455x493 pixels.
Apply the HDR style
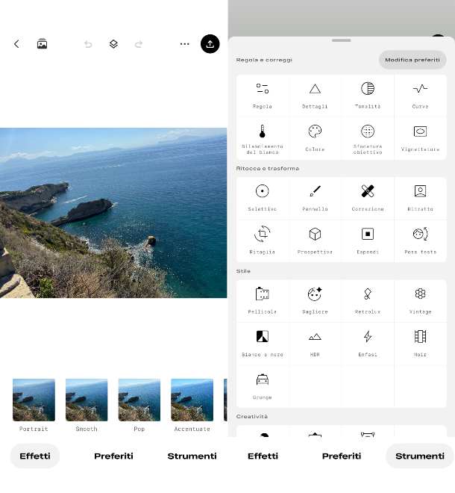pos(315,343)
